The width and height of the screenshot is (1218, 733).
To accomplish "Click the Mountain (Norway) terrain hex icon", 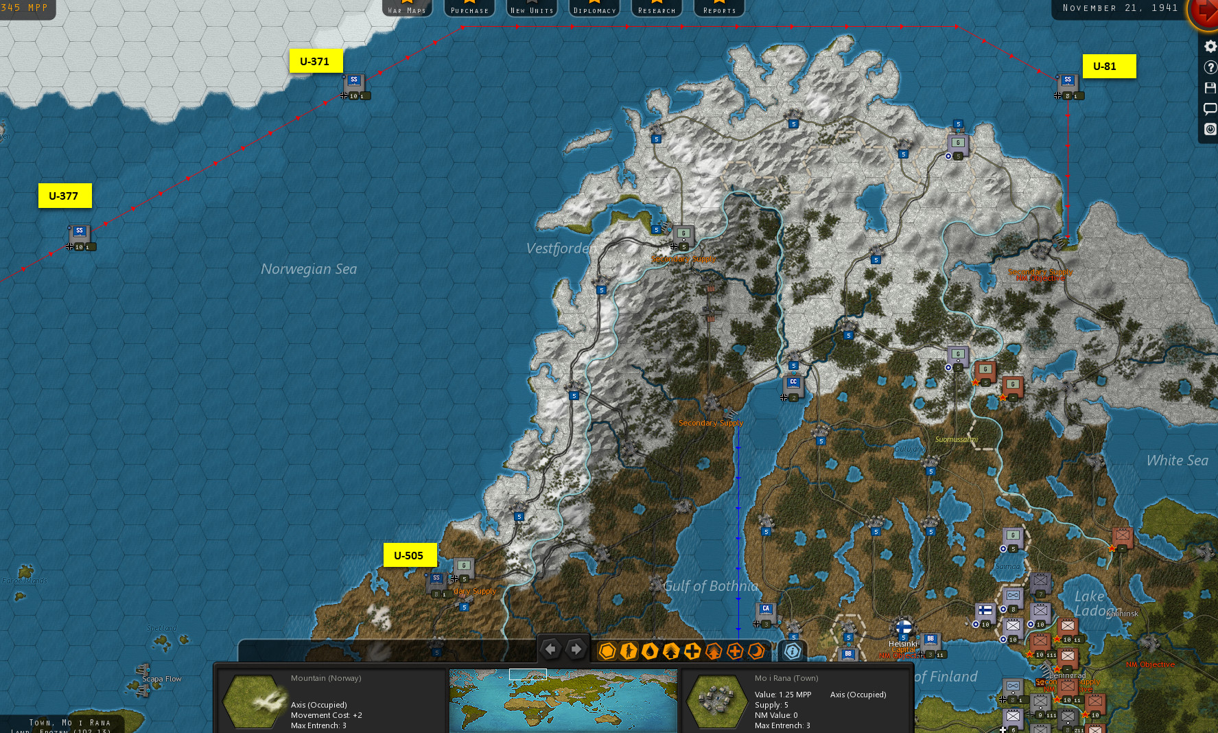I will (x=254, y=701).
